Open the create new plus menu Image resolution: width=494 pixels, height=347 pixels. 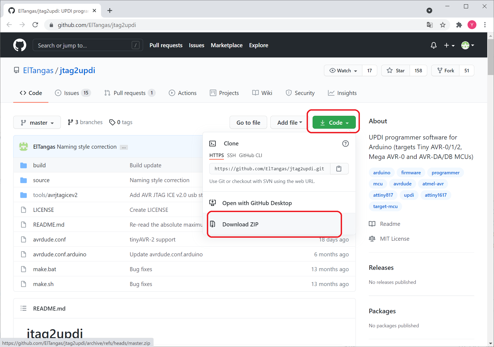click(449, 45)
